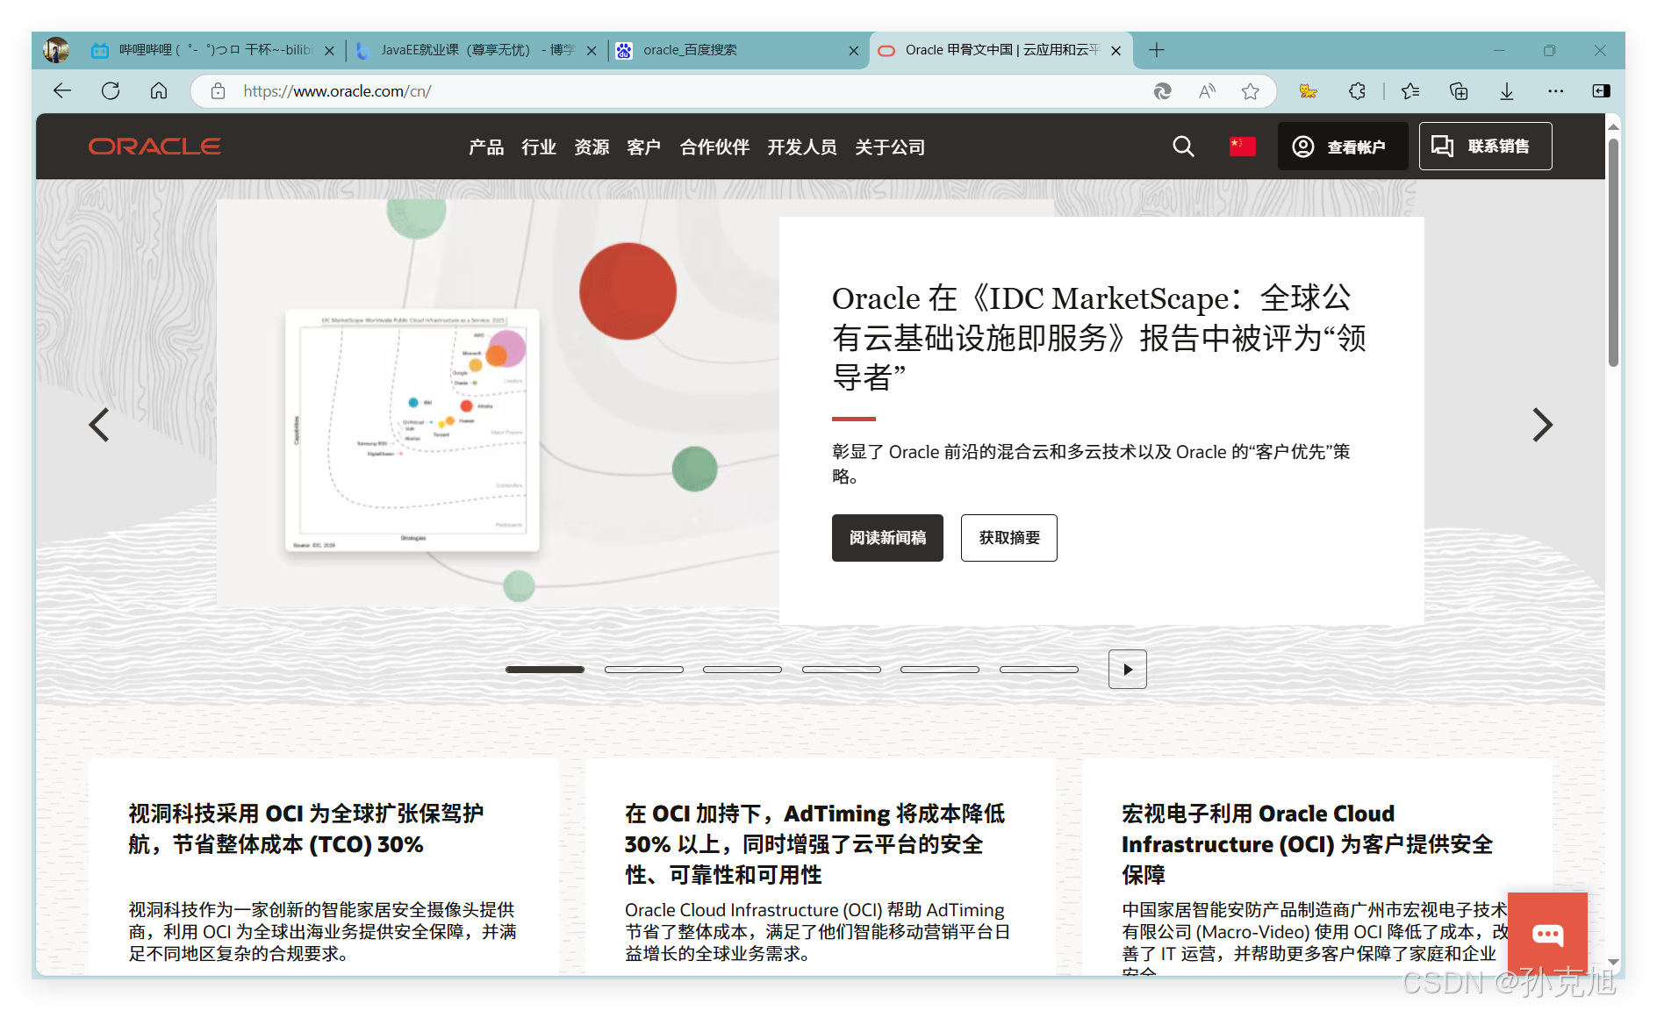Click the 阅读新闻稿 button
The height and width of the screenshot is (1011, 1657).
[x=887, y=538]
